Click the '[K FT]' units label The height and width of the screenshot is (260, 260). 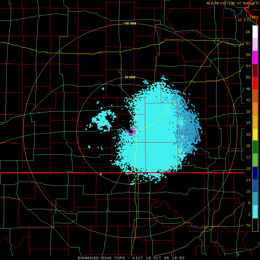click(x=244, y=20)
